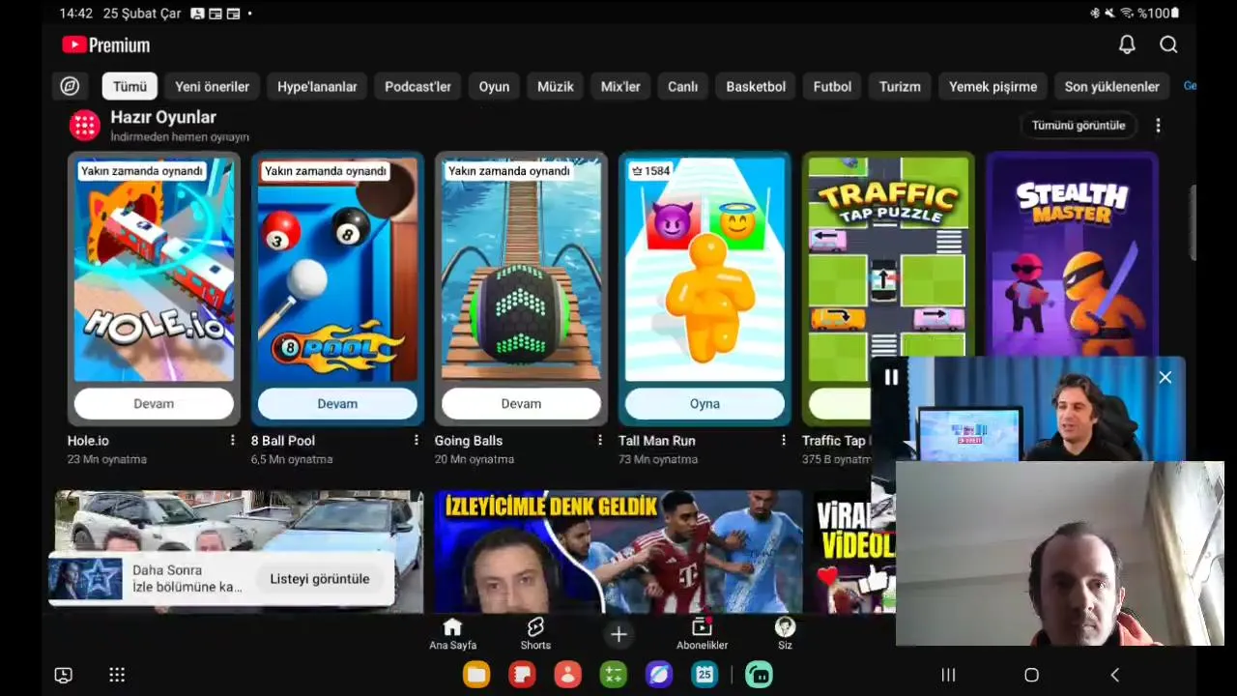Open Hole.io more options menu

coord(232,440)
